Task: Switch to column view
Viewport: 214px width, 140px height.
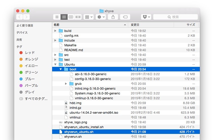Action: click(71, 17)
